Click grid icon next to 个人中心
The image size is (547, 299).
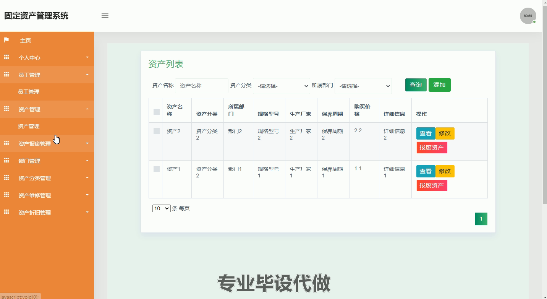click(6, 57)
